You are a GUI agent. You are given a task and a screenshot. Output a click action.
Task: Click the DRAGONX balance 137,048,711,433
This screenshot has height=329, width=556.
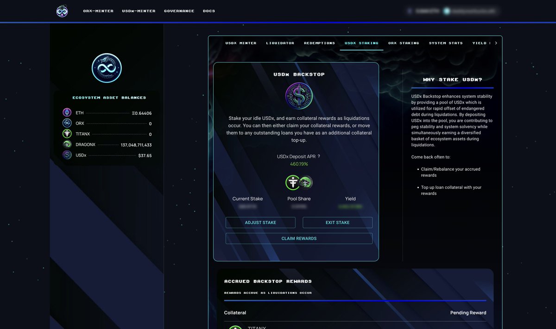[x=136, y=145]
